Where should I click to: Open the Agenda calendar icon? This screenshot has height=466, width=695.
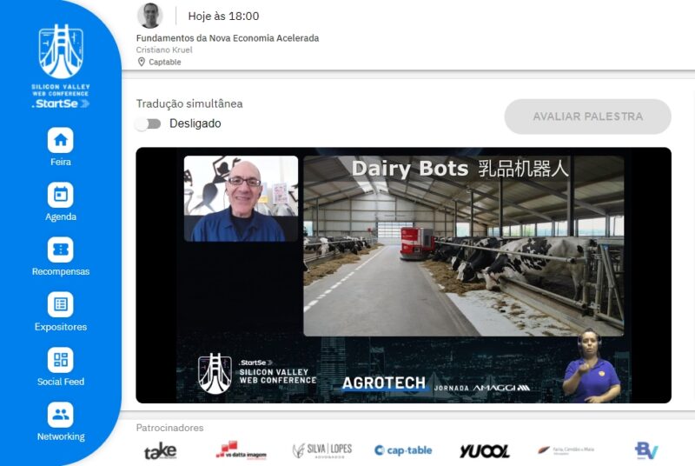tap(61, 195)
